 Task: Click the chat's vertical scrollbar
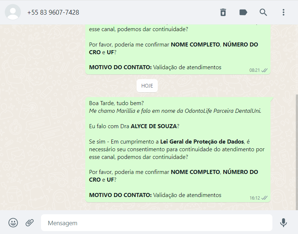297,152
